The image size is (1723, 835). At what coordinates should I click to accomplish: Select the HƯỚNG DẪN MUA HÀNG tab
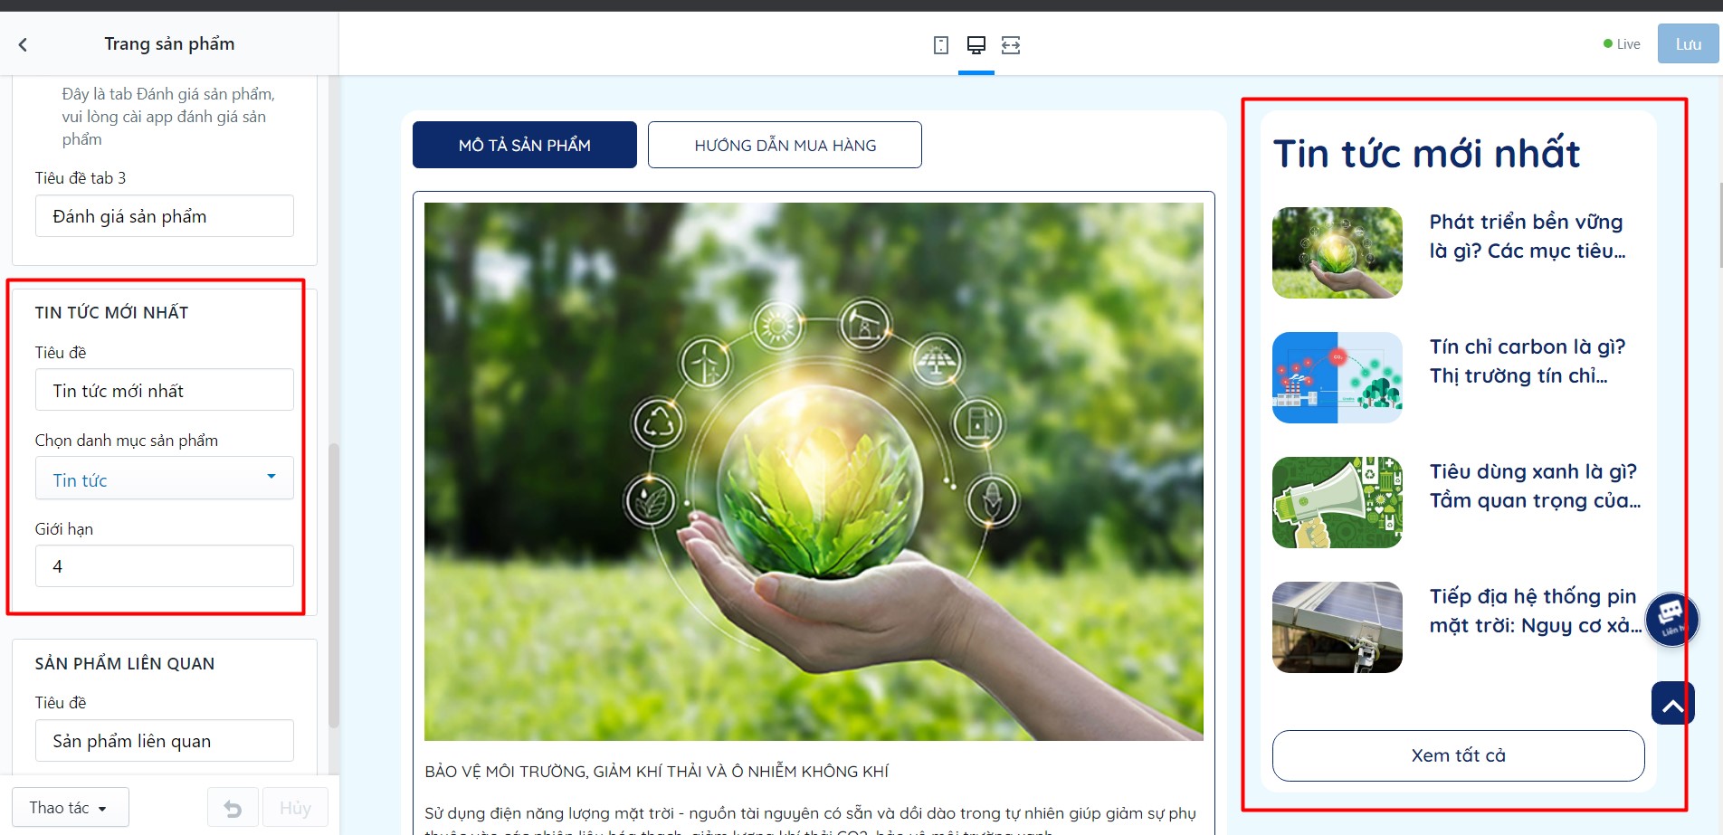tap(785, 145)
